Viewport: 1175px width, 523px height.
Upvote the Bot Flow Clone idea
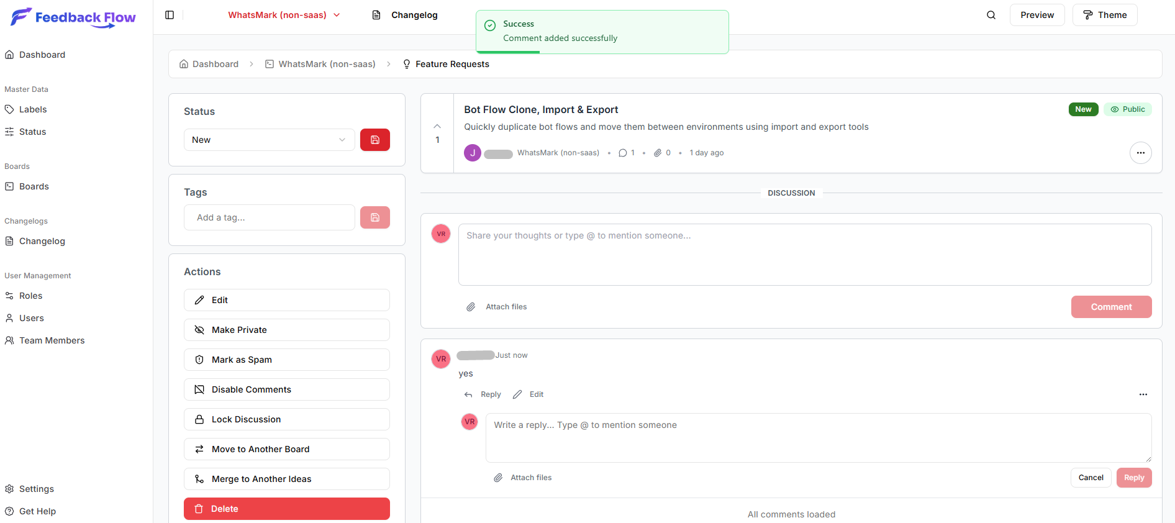437,127
